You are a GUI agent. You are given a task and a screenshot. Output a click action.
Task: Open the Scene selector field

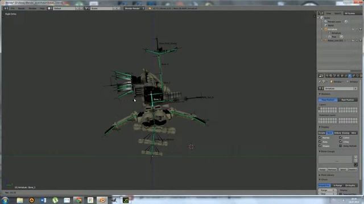[101, 8]
